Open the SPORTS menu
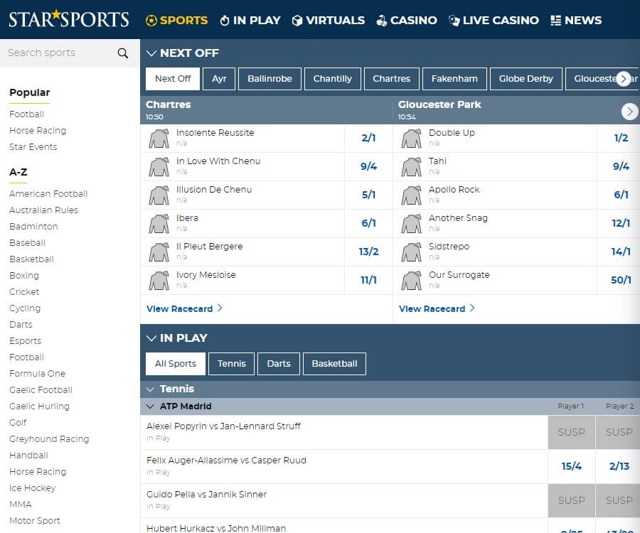The width and height of the screenshot is (640, 533). [x=176, y=21]
